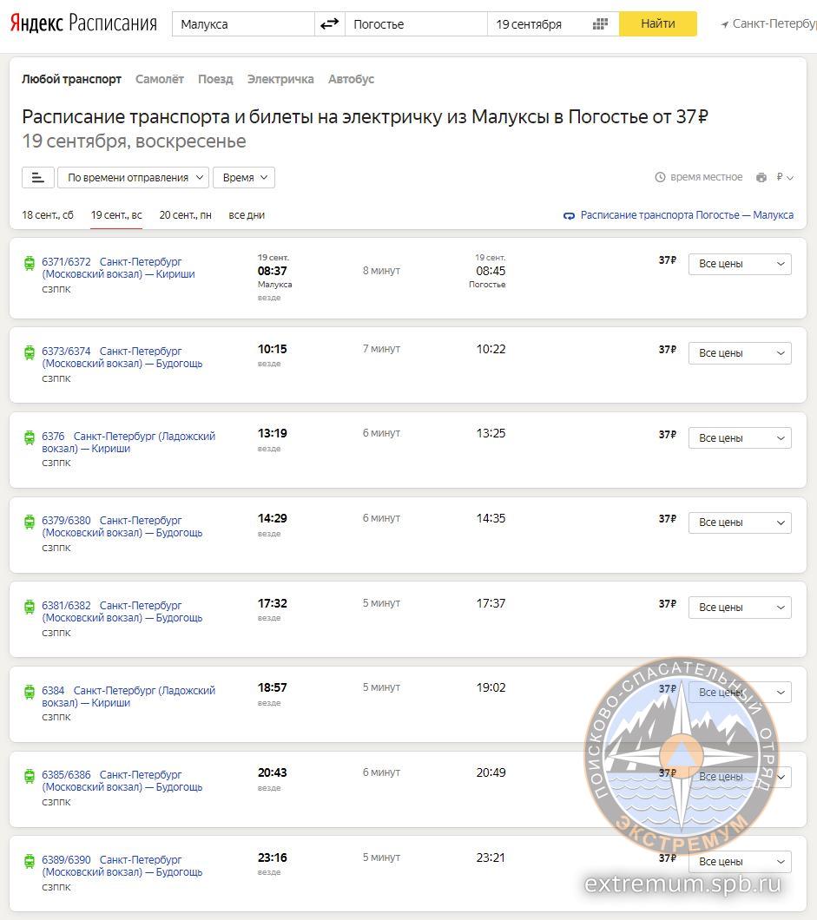Expand Все цены for the 13:19 train
The image size is (817, 920).
click(740, 438)
